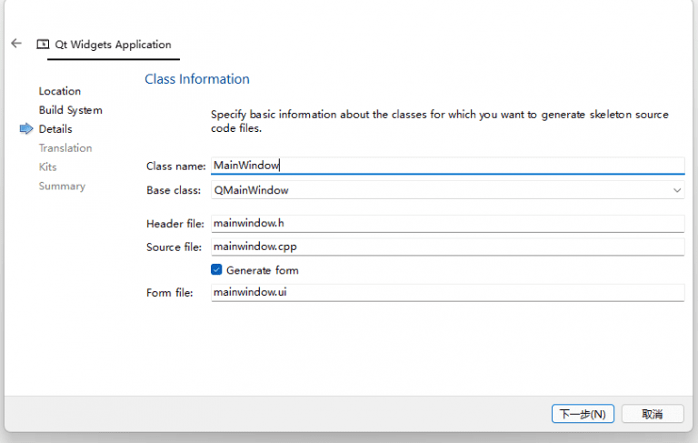Toggle the Generate form checkbox
This screenshot has width=698, height=443.
coord(216,270)
